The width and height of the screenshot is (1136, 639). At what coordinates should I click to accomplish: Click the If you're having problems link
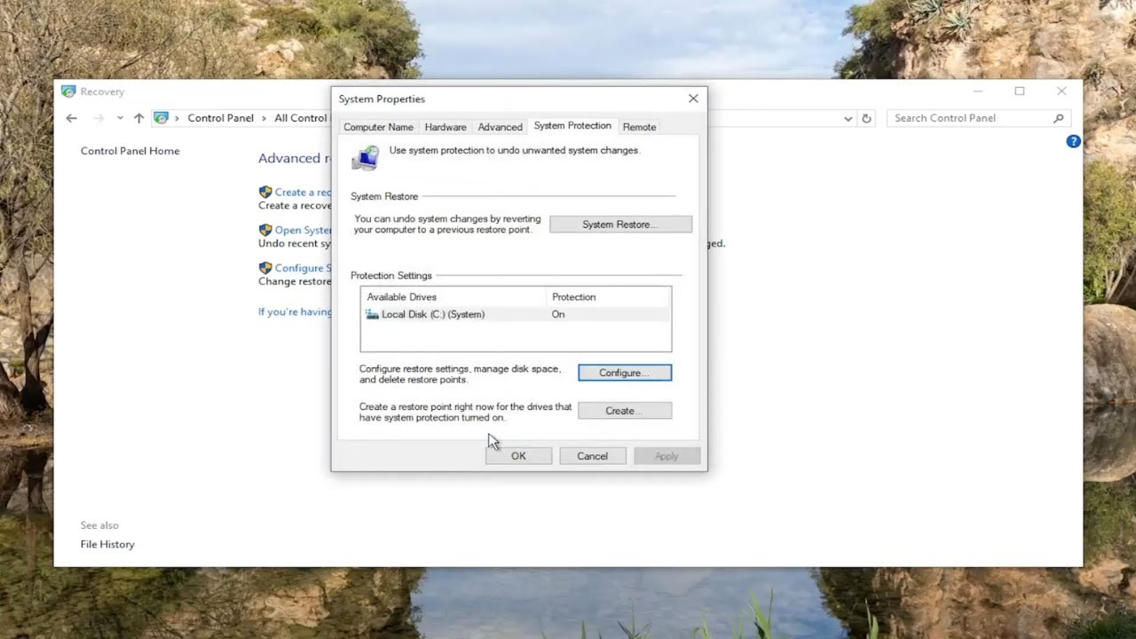coord(295,312)
